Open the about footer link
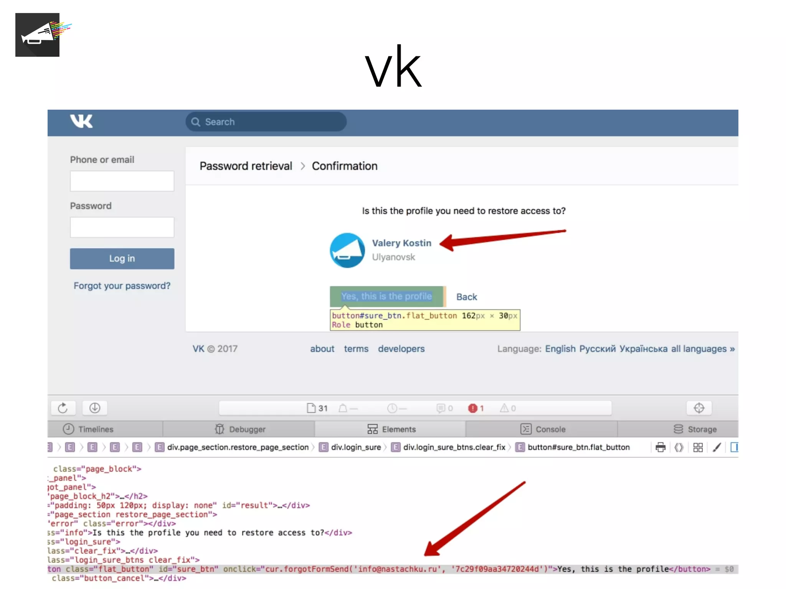The image size is (786, 589). tap(322, 349)
